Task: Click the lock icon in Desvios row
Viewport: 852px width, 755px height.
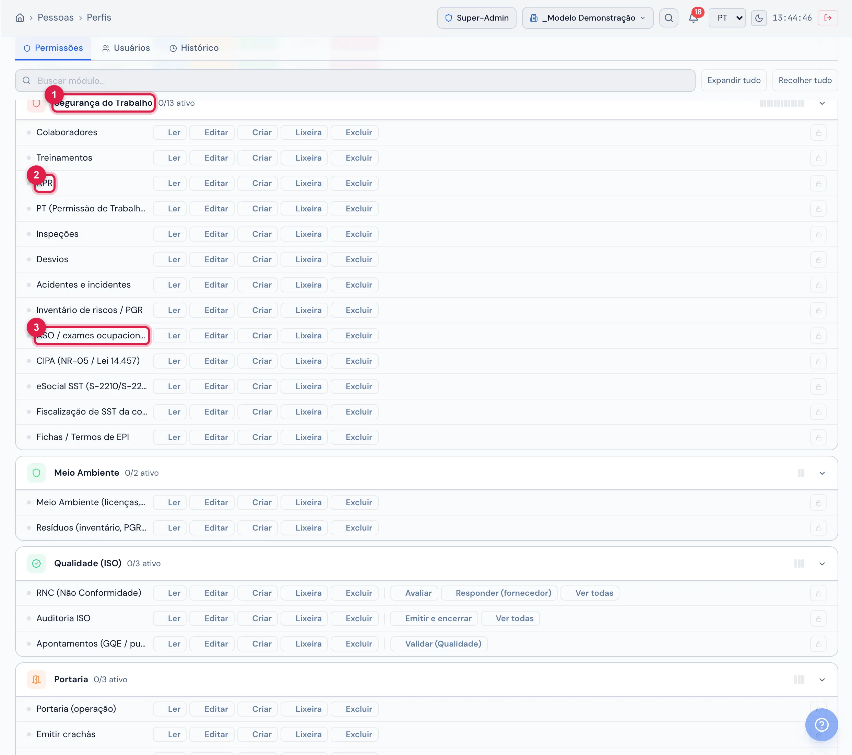Action: point(818,259)
